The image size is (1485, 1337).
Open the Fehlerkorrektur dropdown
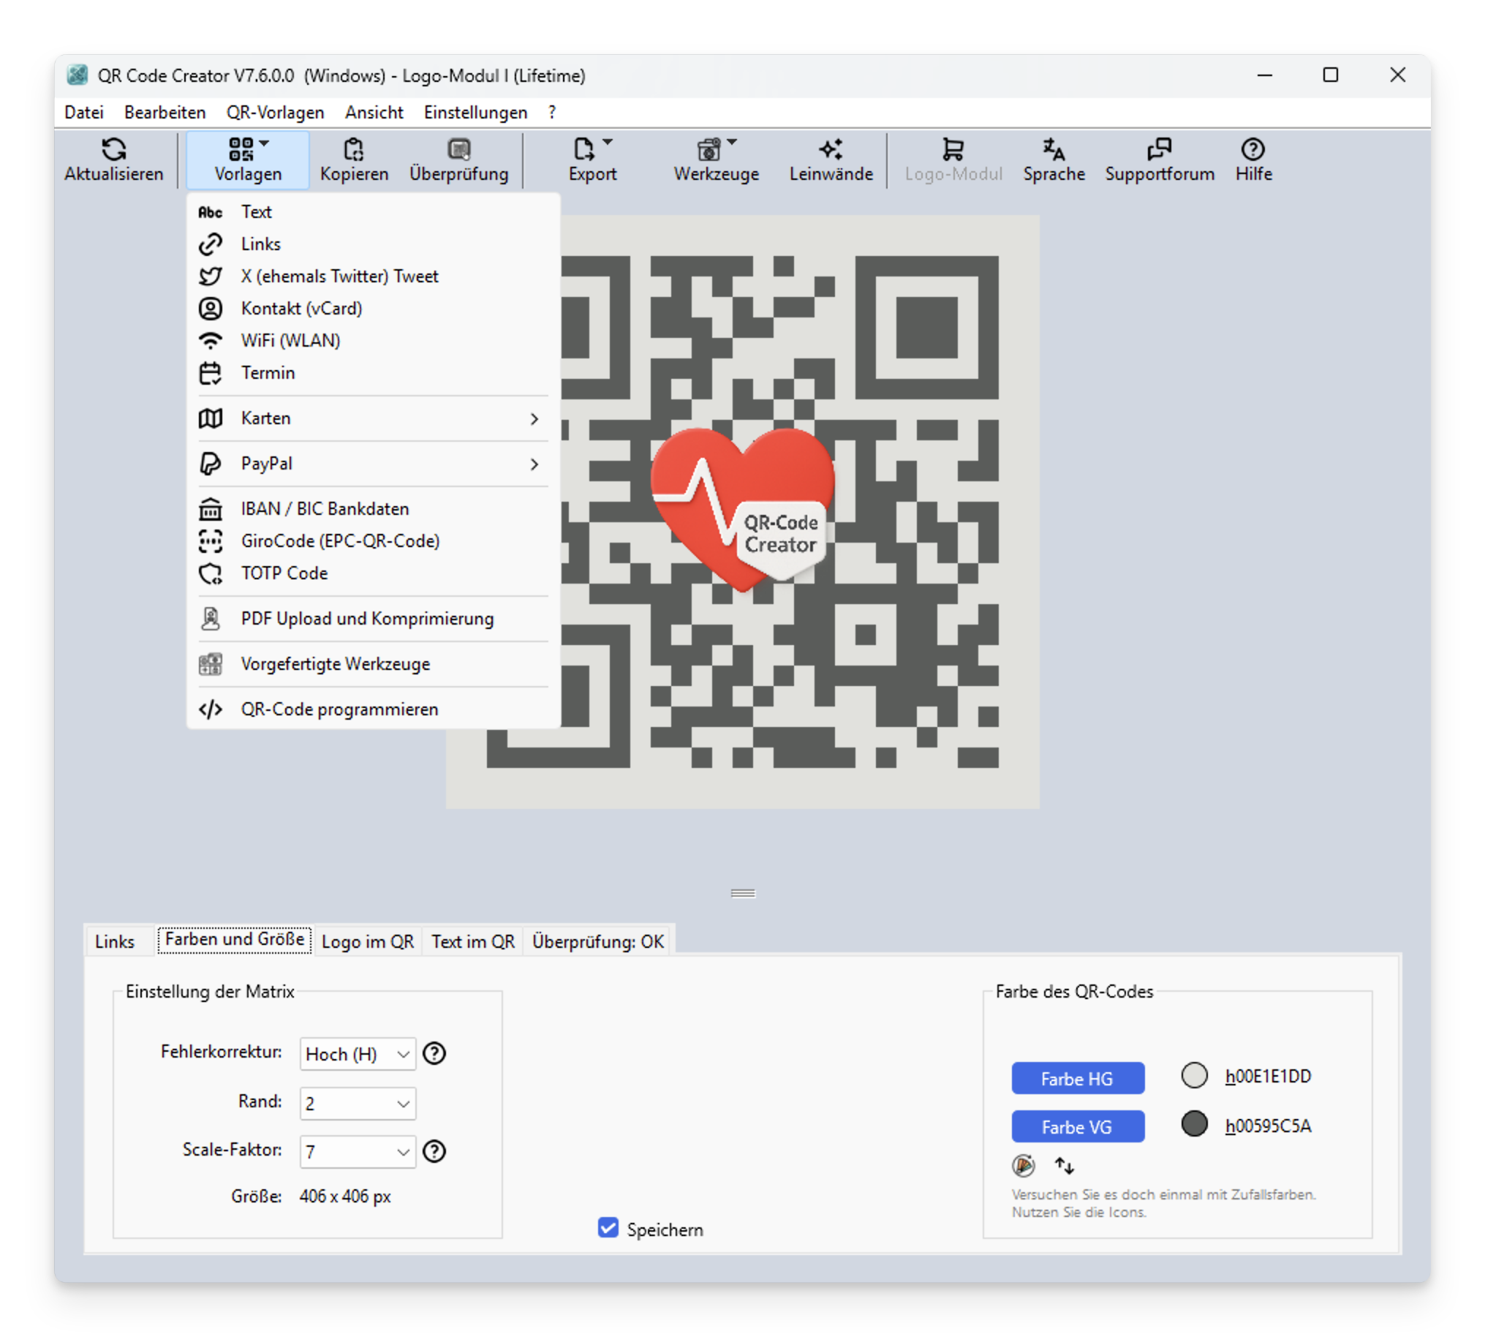coord(358,1054)
